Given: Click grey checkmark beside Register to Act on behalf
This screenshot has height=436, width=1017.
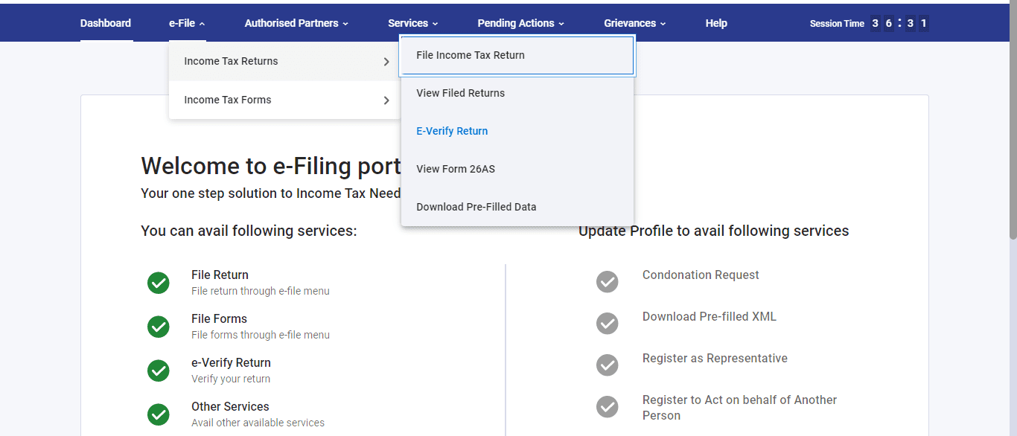Looking at the screenshot, I should 608,407.
